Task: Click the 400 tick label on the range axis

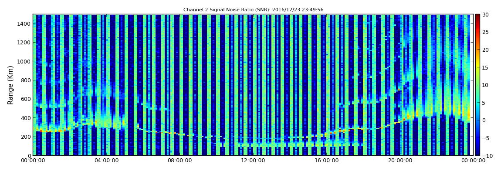Action: coord(26,118)
